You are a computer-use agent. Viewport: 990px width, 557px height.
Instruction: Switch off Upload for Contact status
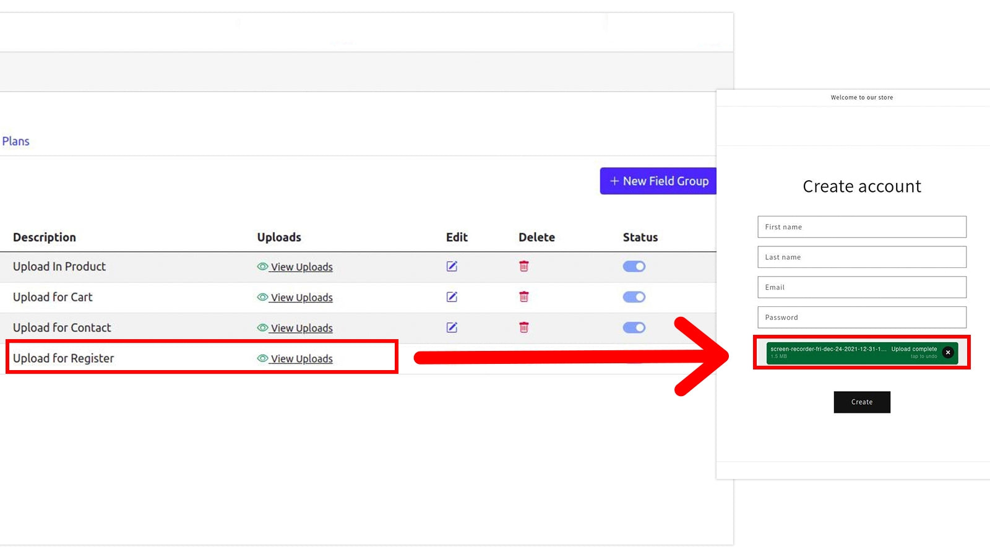tap(634, 327)
